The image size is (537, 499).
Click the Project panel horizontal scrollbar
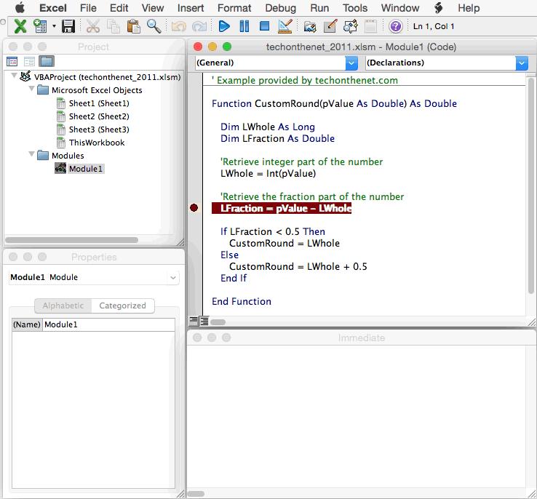pos(73,240)
